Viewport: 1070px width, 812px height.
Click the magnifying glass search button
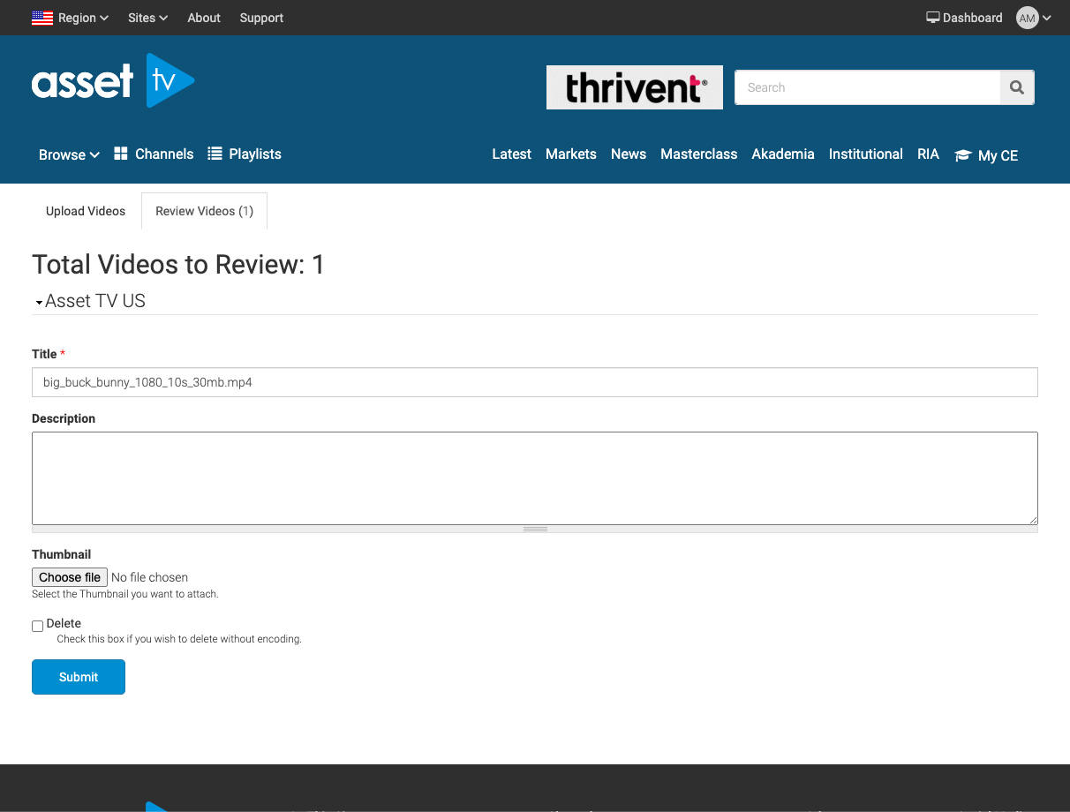(x=1016, y=87)
